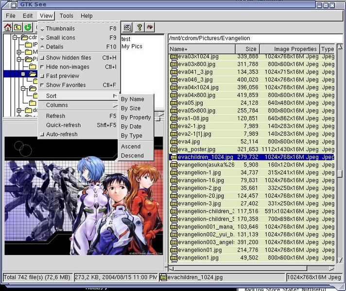The width and height of the screenshot is (346, 291).
Task: Click the highlighted open-folder icon in tree
Action: pos(33,74)
